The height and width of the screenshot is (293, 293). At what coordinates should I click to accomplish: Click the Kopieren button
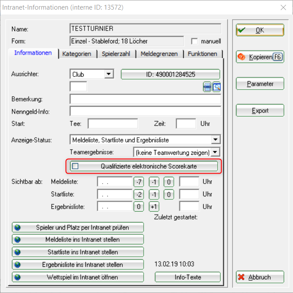tap(260, 57)
